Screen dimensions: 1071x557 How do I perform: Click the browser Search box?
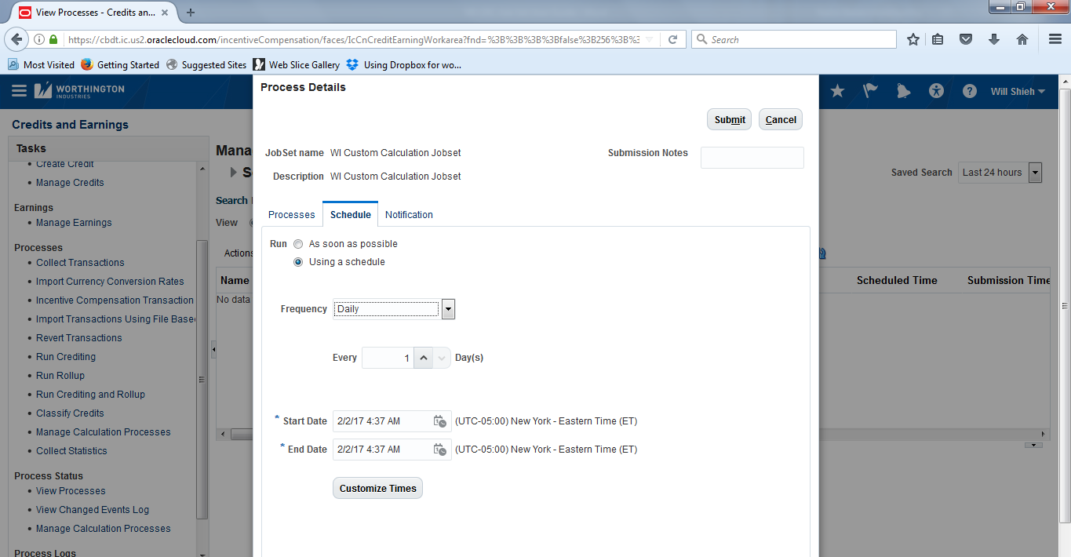[x=793, y=39]
